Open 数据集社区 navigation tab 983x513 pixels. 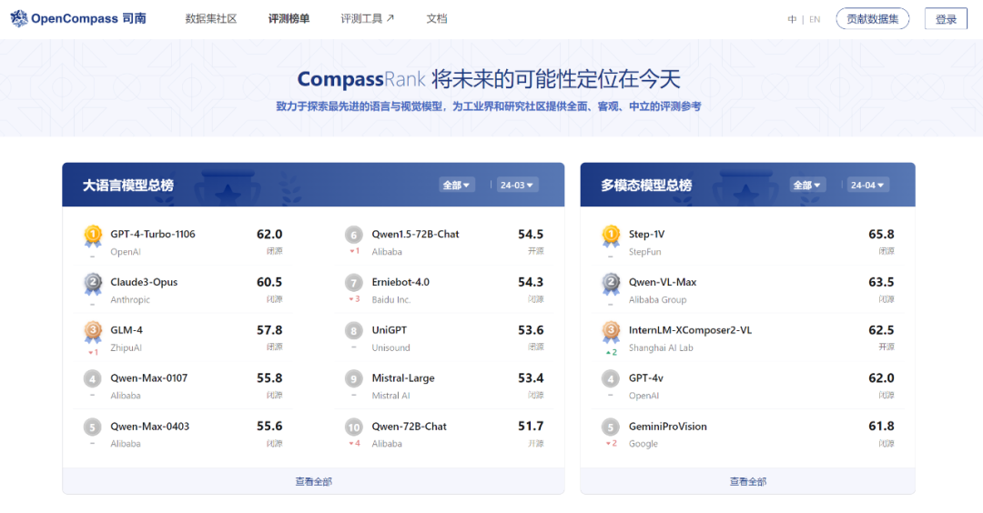click(211, 19)
